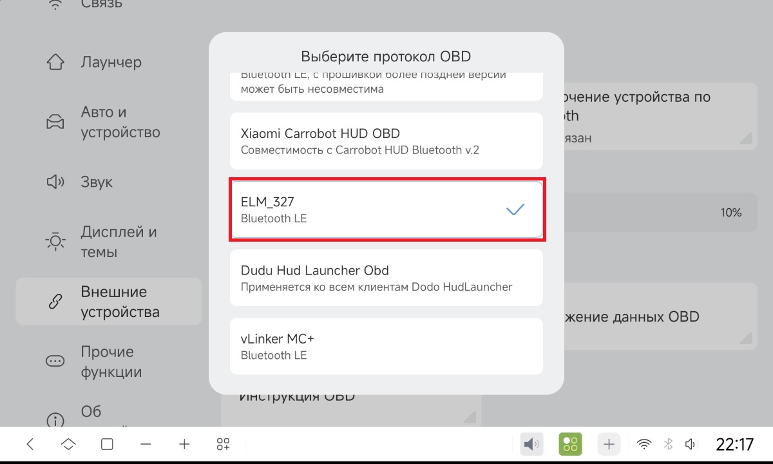Screen dimensions: 773x464
Task: Click the sun icon beside Дисплей и темы
Action: [x=55, y=242]
